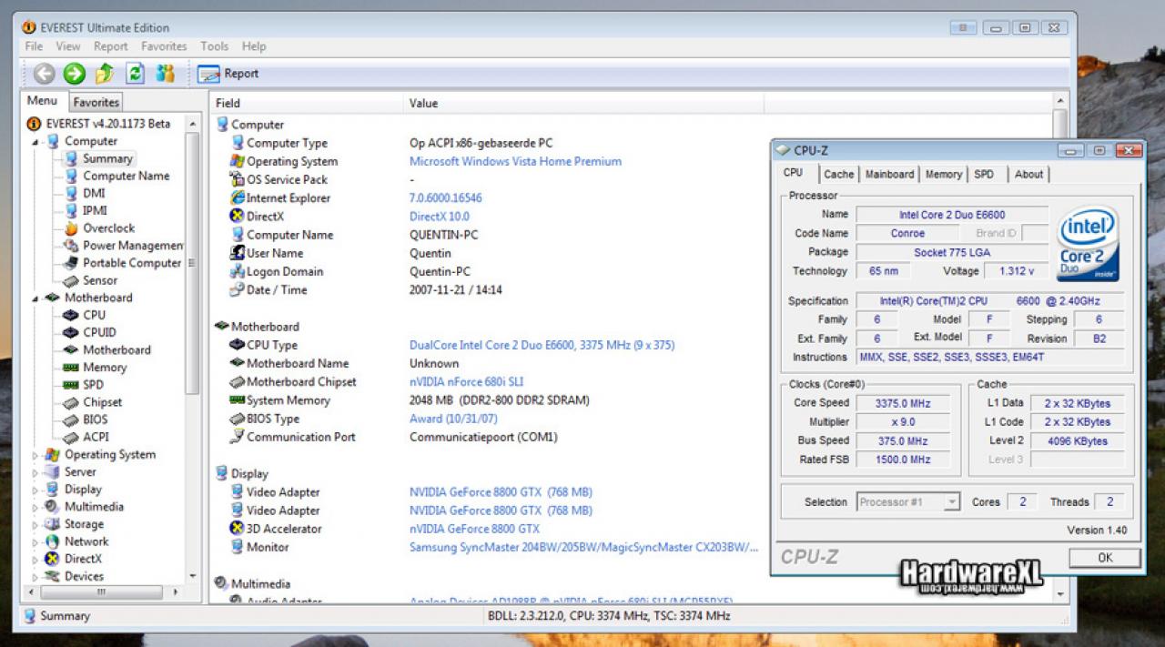Open the File menu

coord(34,46)
